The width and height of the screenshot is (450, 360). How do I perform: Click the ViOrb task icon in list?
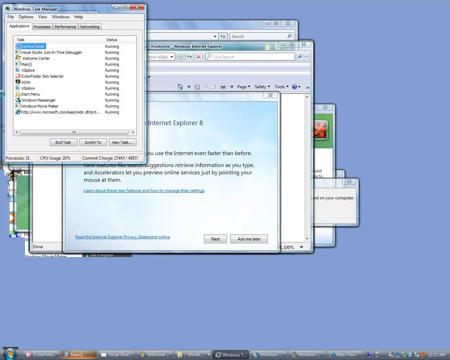pyautogui.click(x=18, y=82)
